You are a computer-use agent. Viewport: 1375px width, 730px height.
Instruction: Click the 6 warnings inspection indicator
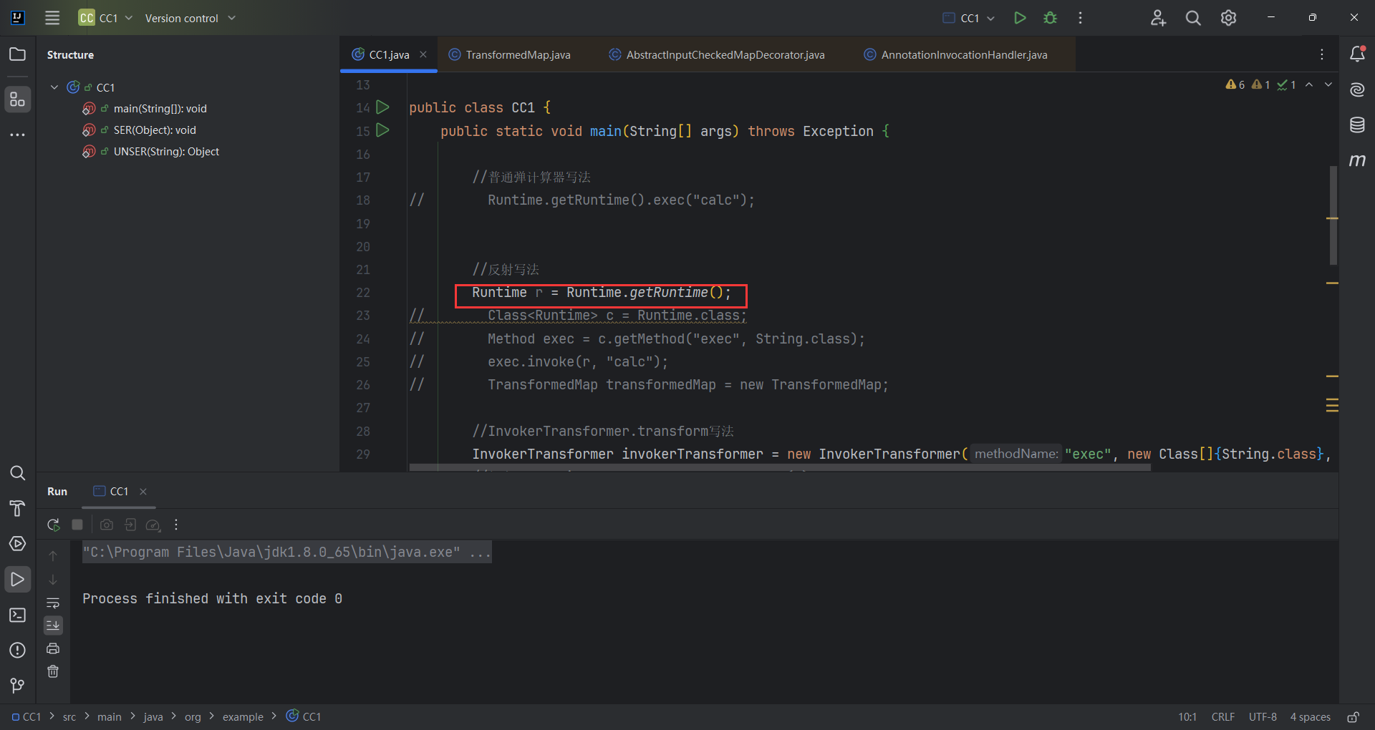[1235, 84]
